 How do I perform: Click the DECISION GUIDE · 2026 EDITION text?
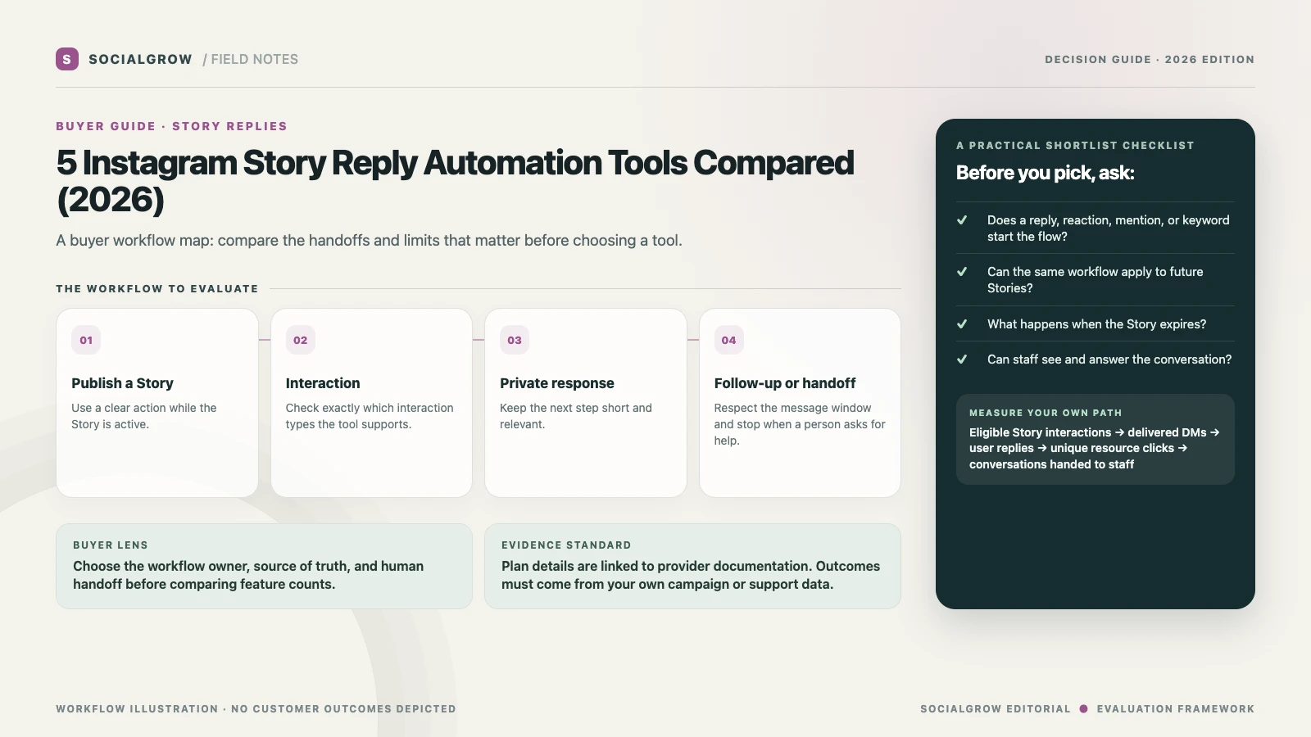[1150, 60]
